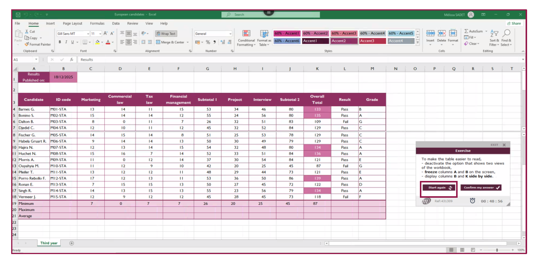
Task: Apply Percent Style number format
Action: click(x=208, y=42)
